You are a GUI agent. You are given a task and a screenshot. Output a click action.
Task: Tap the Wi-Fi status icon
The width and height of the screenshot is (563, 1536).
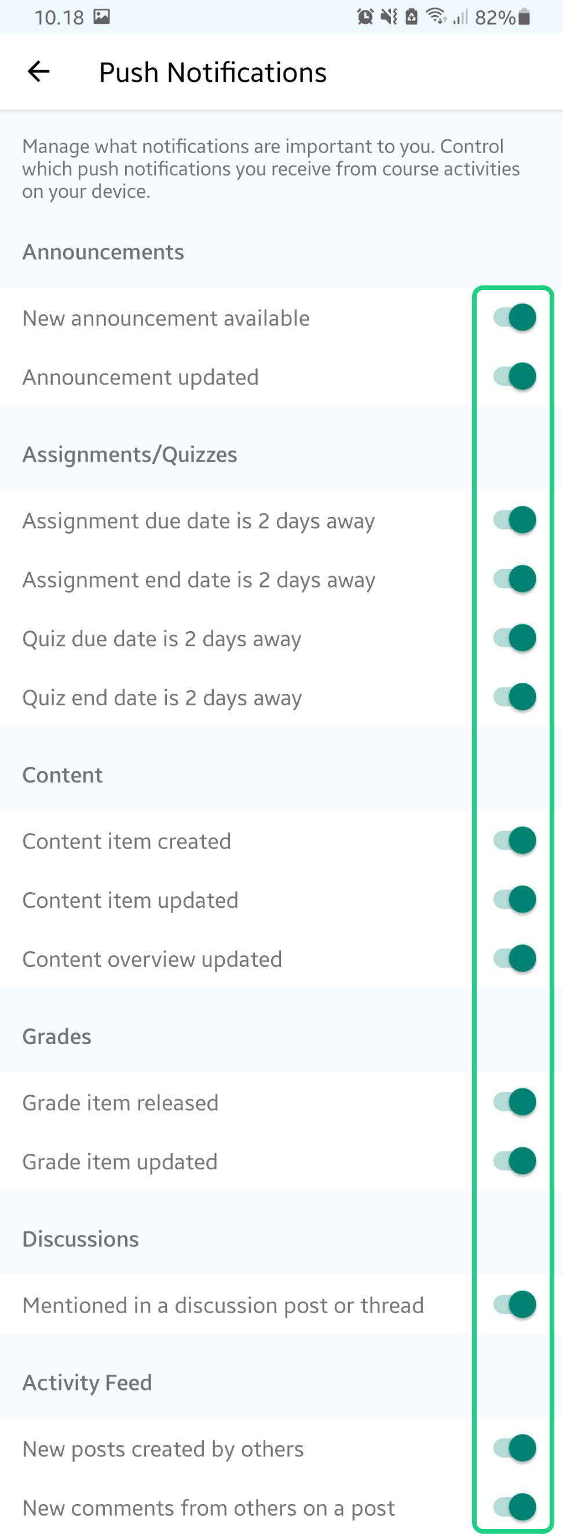click(436, 17)
